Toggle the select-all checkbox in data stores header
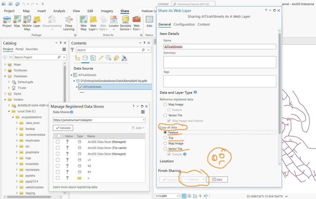The width and height of the screenshot is (316, 199). pyautogui.click(x=59, y=136)
